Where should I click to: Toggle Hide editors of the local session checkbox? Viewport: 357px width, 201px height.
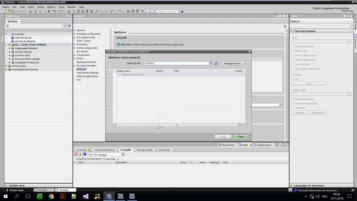pos(118,45)
